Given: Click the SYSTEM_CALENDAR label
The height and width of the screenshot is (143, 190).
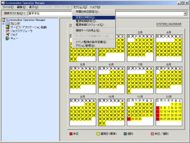Looking at the screenshot, I should (x=169, y=24).
